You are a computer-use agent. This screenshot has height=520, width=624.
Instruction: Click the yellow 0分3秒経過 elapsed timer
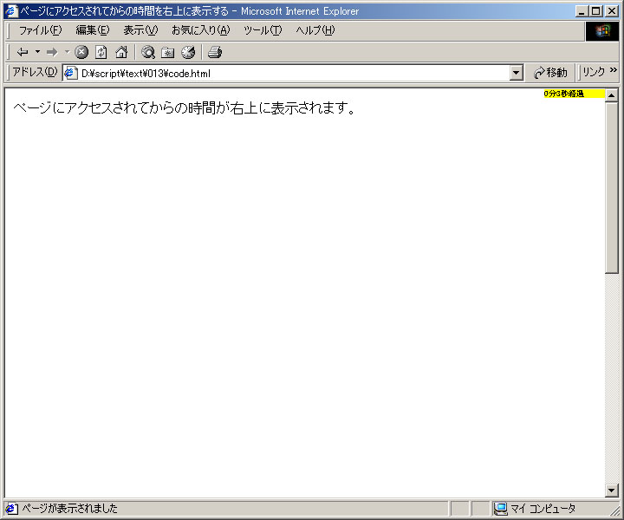(x=574, y=94)
